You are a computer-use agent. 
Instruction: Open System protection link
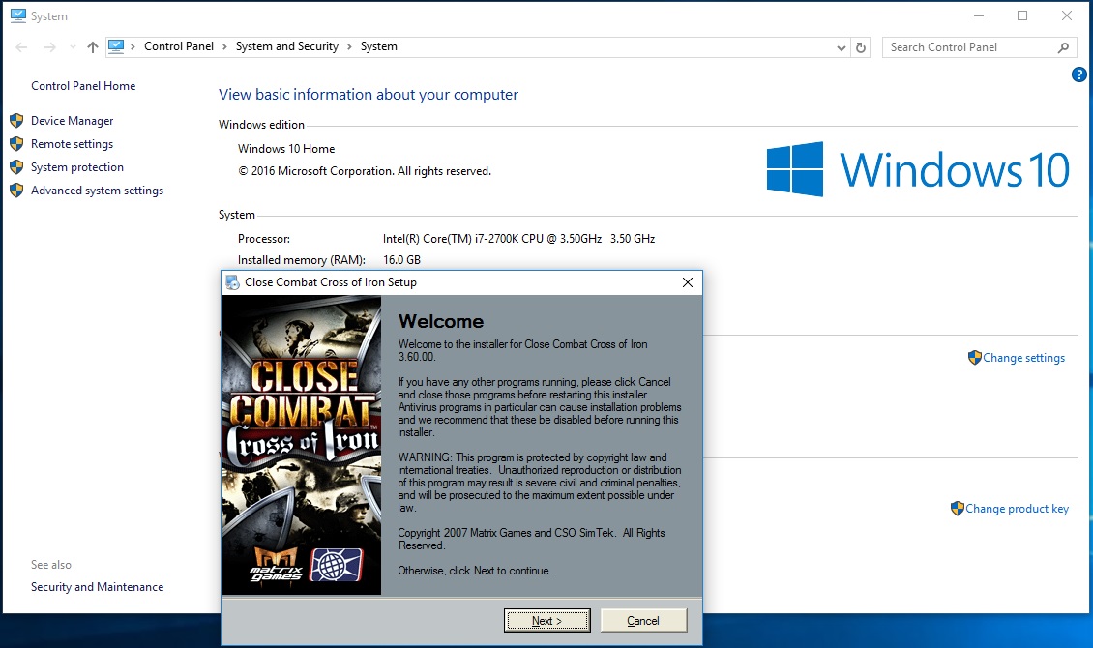coord(77,167)
